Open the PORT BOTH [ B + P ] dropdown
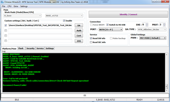Screen dimensions: 170x102 111,29
